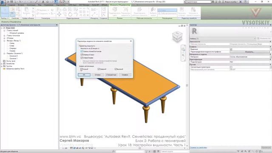Toggle Низкий detail level checkbox

click(81, 69)
